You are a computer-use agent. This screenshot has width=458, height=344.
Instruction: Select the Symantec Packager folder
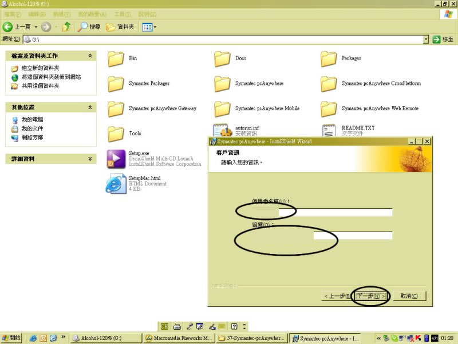point(116,84)
